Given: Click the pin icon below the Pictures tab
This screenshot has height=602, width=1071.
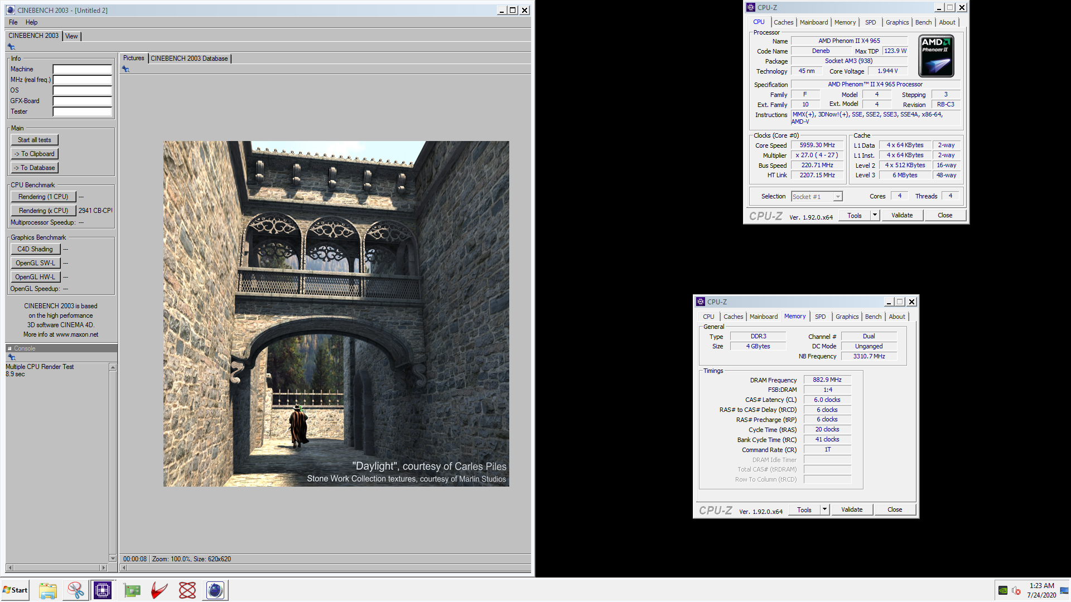Looking at the screenshot, I should coord(126,69).
